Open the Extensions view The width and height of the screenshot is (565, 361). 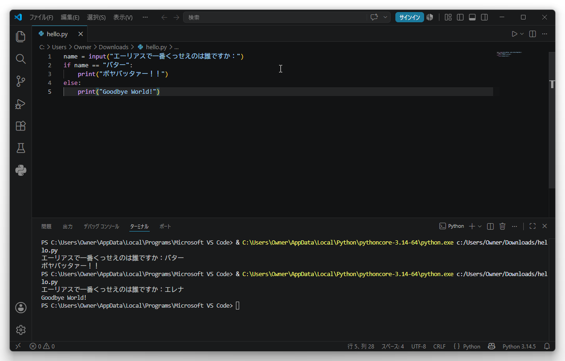[x=21, y=126]
